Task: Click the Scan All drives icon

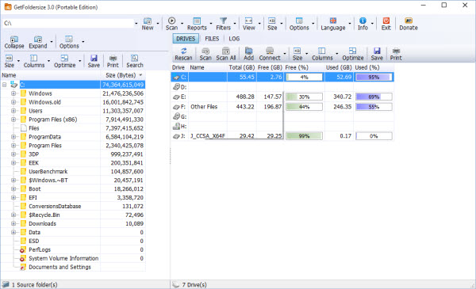Action: [x=226, y=51]
